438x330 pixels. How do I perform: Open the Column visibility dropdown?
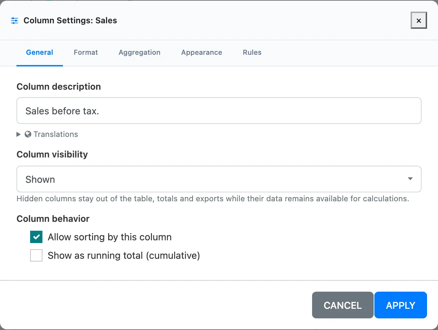(219, 179)
